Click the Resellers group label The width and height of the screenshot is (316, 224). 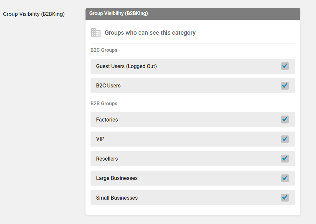[107, 159]
